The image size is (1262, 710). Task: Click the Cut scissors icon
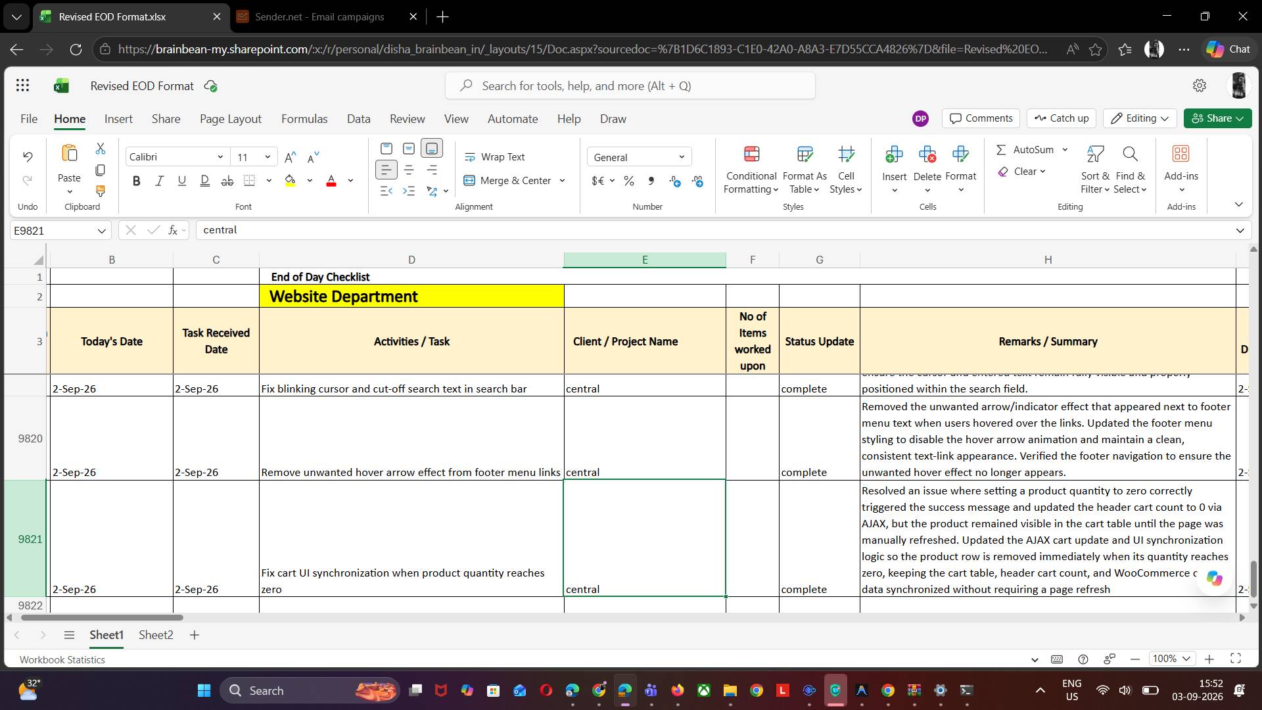[101, 149]
